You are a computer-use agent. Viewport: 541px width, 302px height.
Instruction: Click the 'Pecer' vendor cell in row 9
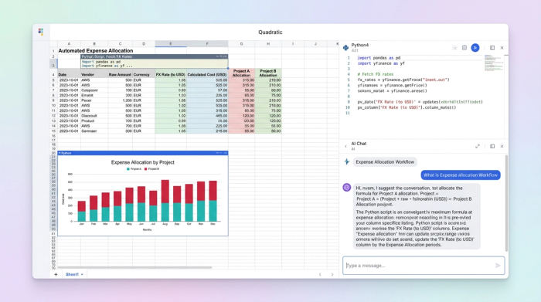pos(94,100)
